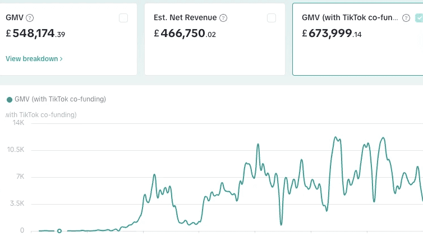
Task: Click the green legend dot for GMV series
Action: click(x=9, y=100)
